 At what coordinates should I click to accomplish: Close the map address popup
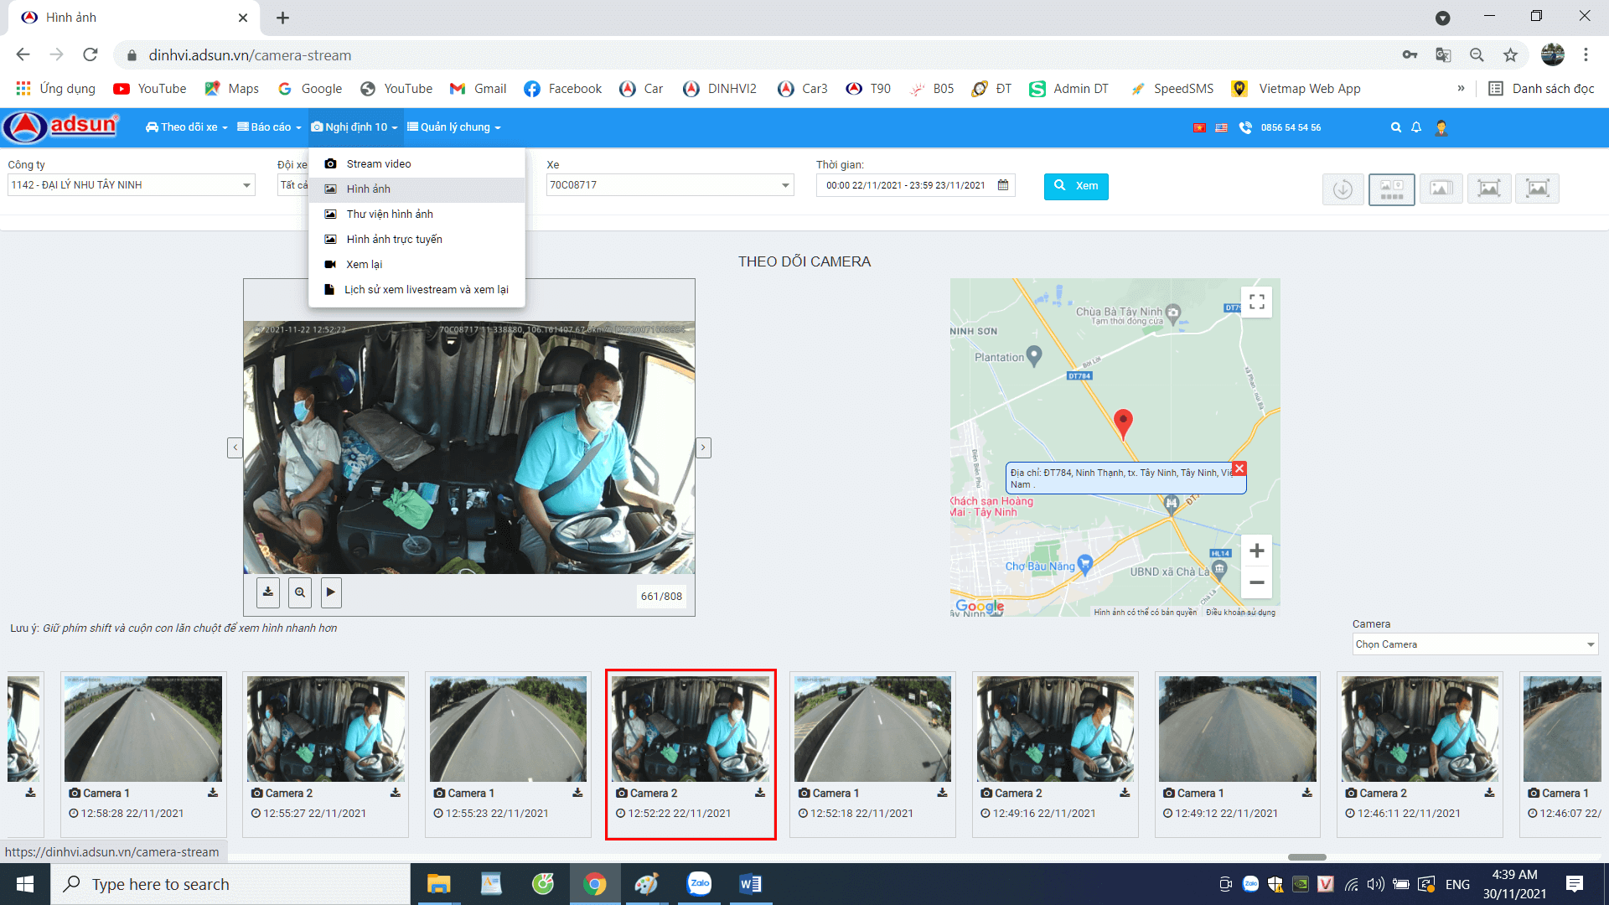[1239, 468]
